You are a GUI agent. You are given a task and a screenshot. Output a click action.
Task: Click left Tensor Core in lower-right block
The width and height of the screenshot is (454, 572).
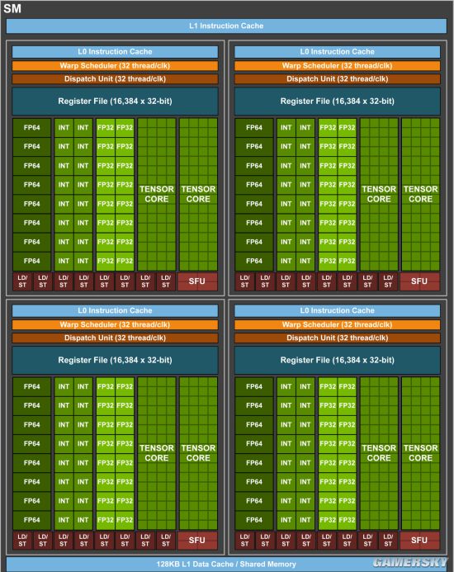click(x=379, y=453)
